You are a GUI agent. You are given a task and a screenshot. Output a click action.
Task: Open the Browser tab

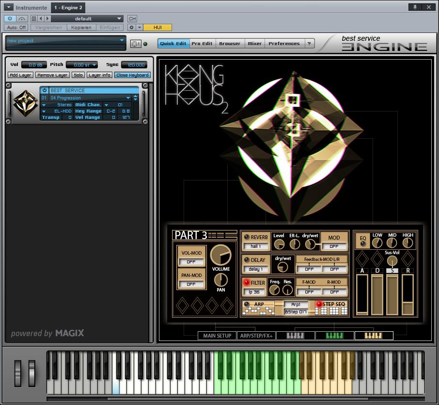pos(230,44)
